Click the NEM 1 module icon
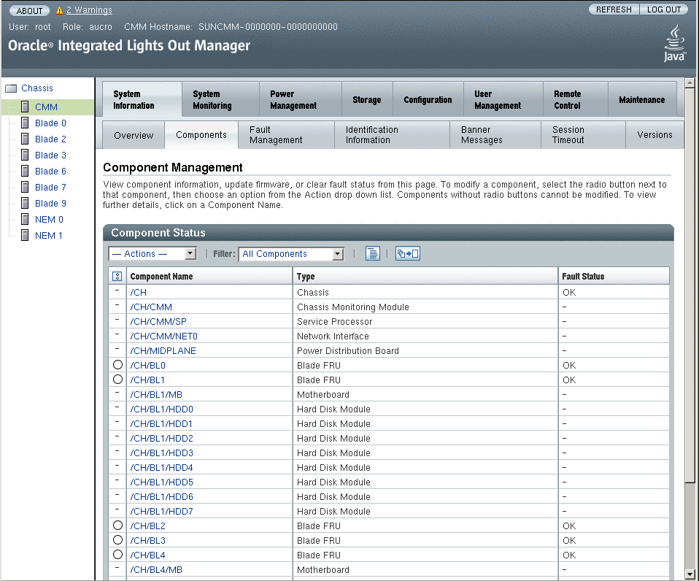 pos(26,236)
